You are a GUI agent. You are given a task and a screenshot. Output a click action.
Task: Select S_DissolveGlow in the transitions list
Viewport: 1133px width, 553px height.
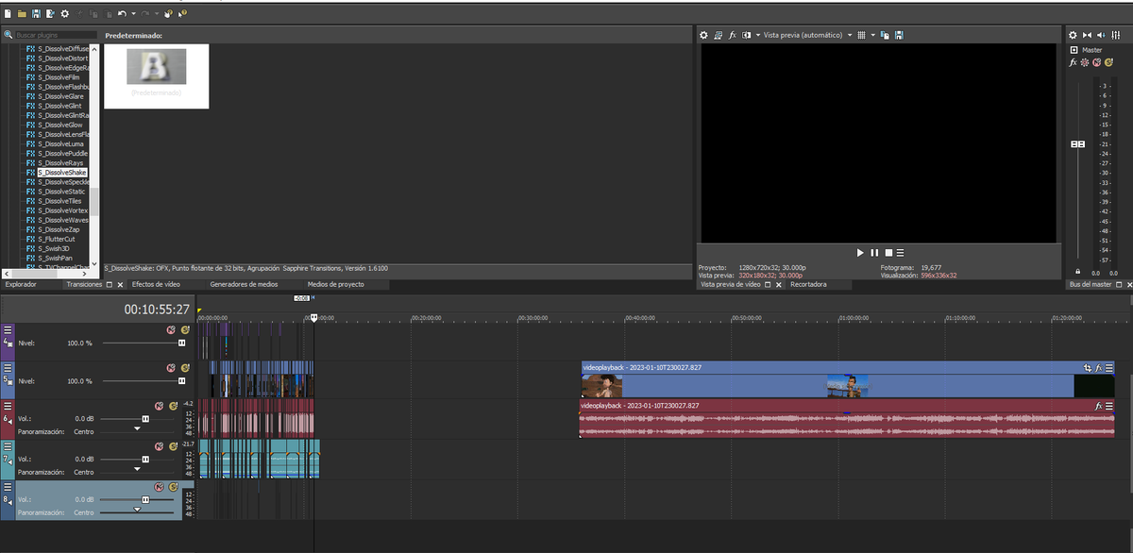60,125
